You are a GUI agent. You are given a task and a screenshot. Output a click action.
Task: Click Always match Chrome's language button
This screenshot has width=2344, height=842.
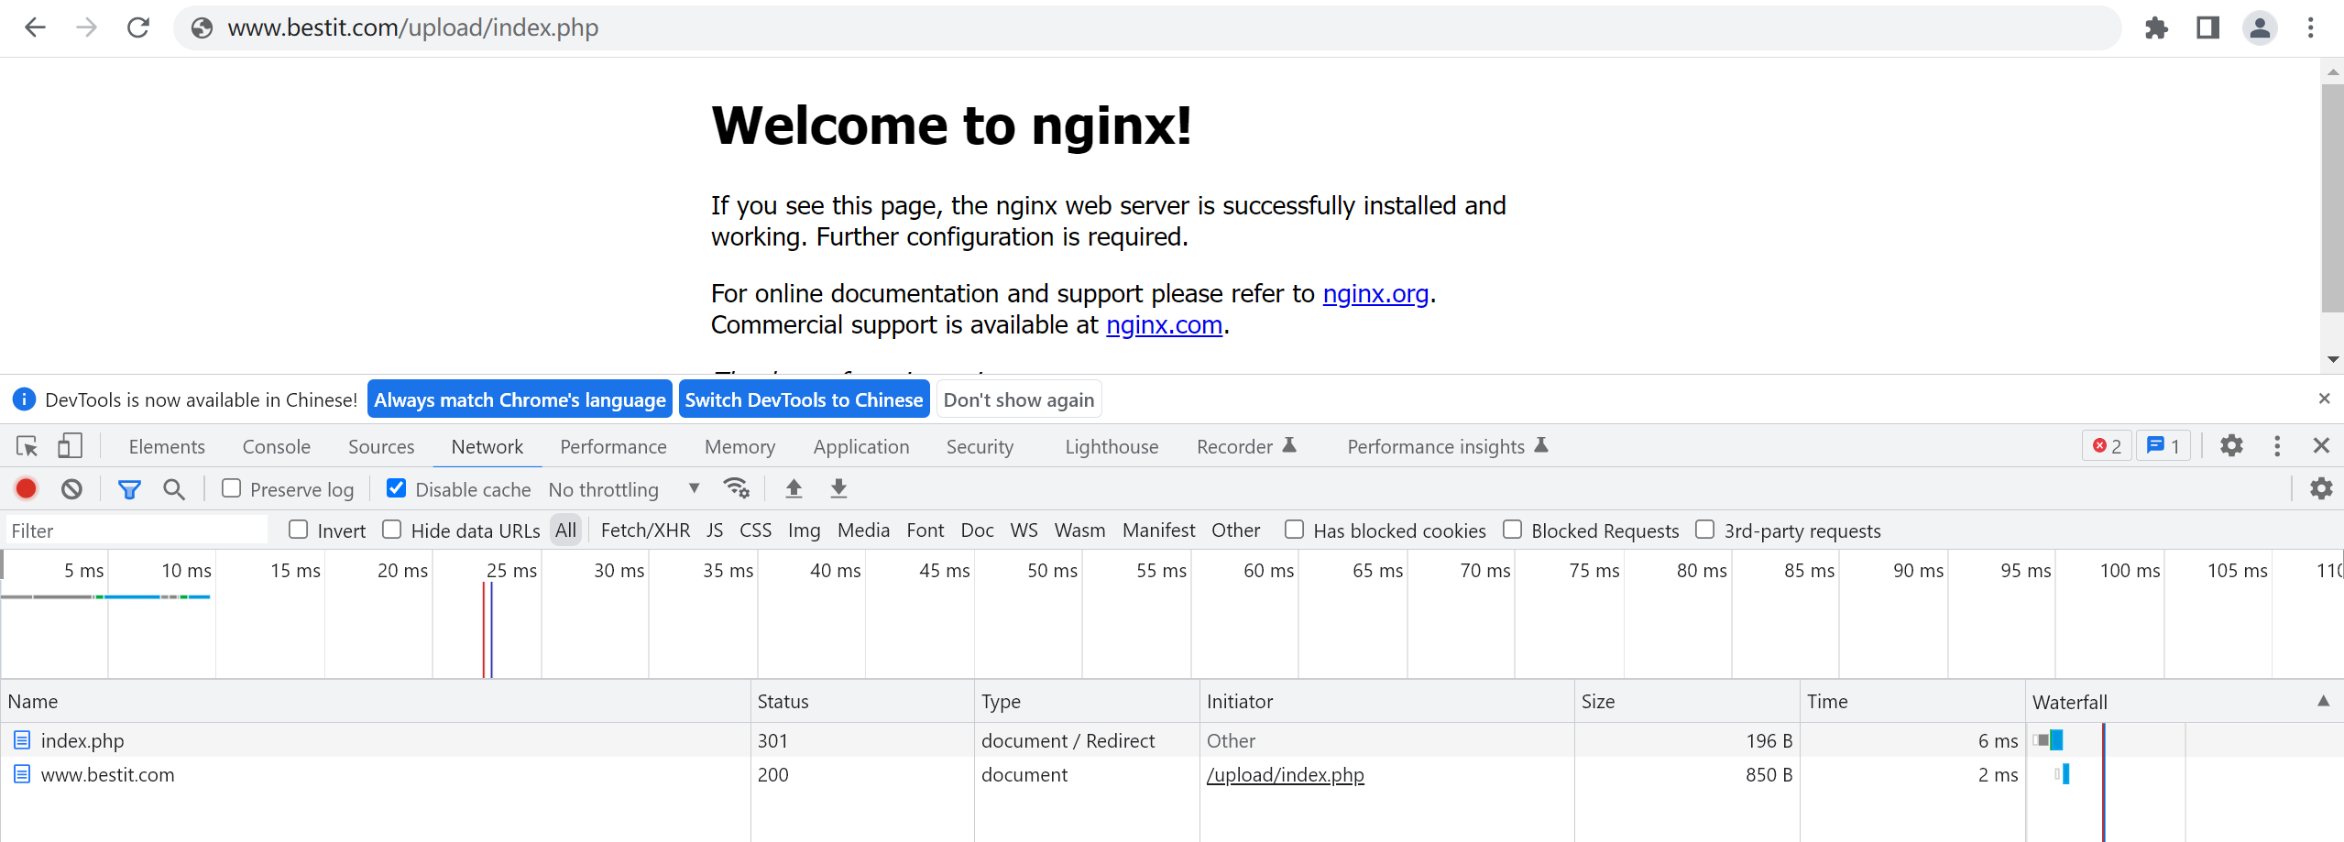520,399
